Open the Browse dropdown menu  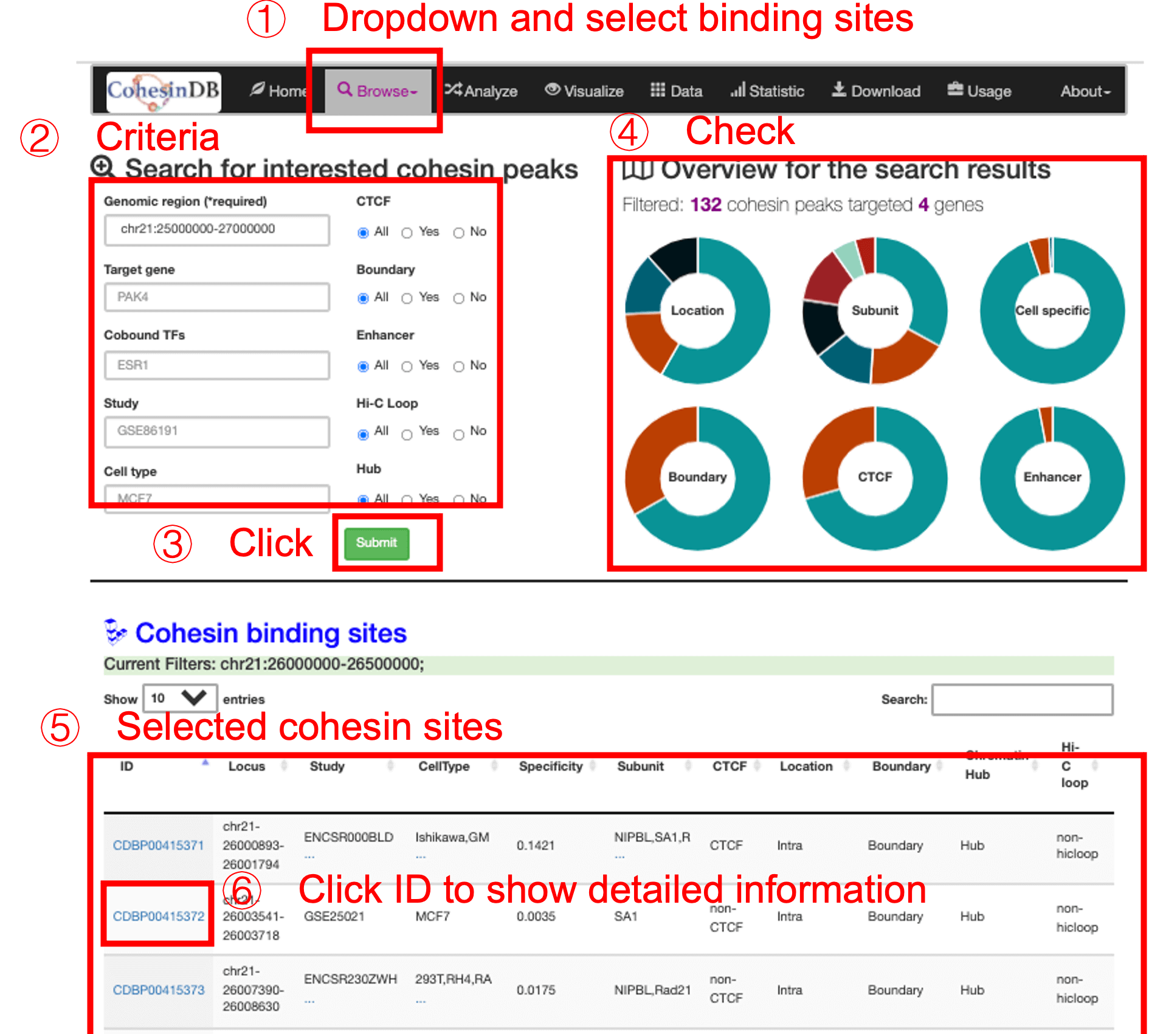click(x=378, y=91)
